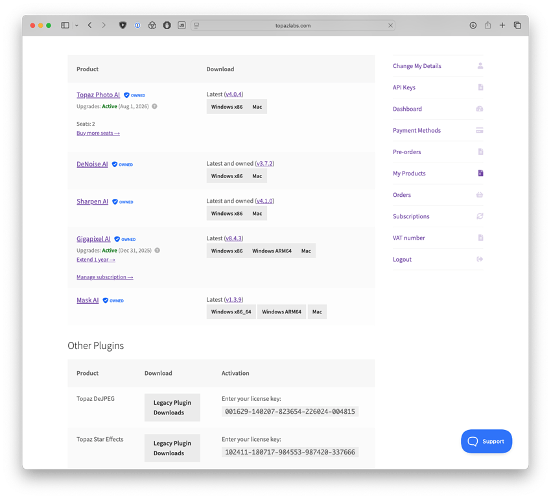
Task: Open Legacy Plugin Downloads for Topaz Star Effects
Action: [x=172, y=448]
